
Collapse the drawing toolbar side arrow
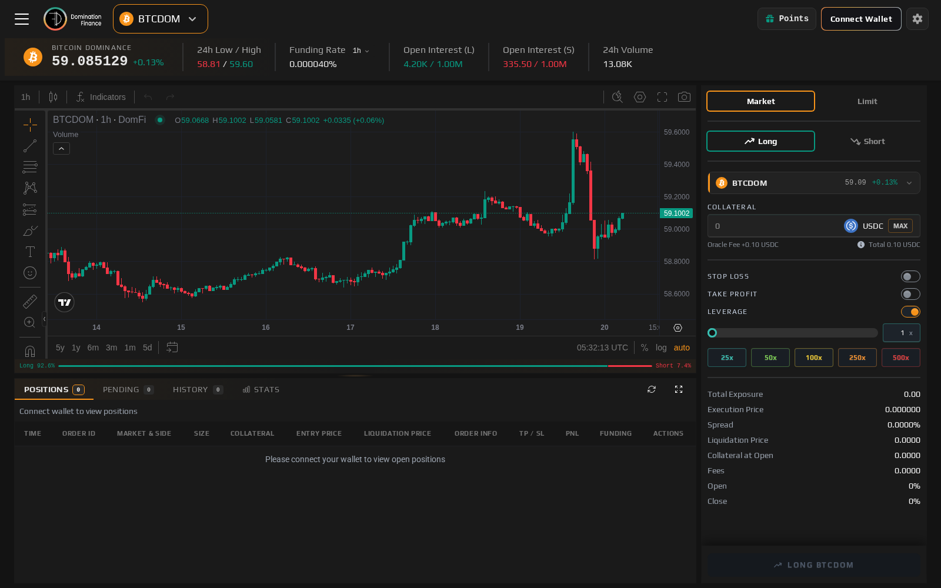(x=44, y=319)
